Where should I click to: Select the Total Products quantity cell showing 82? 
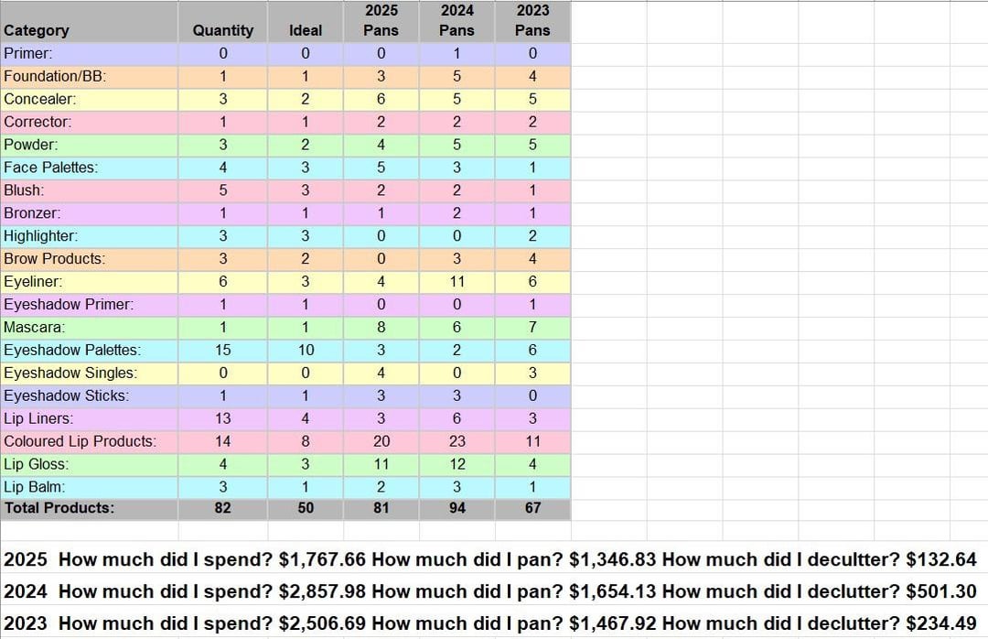point(222,507)
